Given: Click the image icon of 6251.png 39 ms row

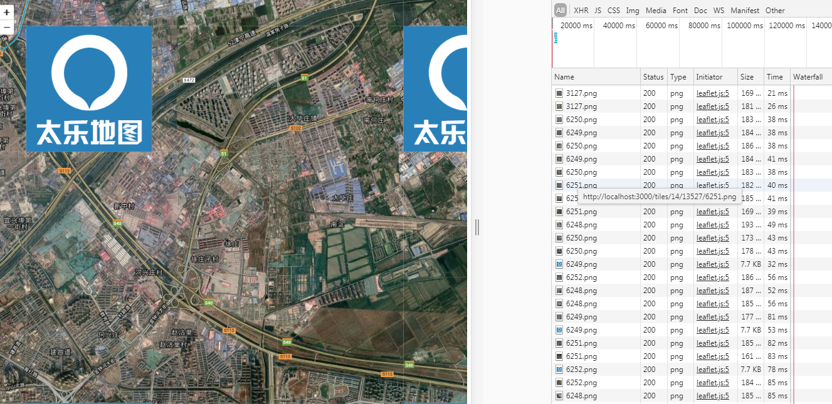Looking at the screenshot, I should pos(559,212).
